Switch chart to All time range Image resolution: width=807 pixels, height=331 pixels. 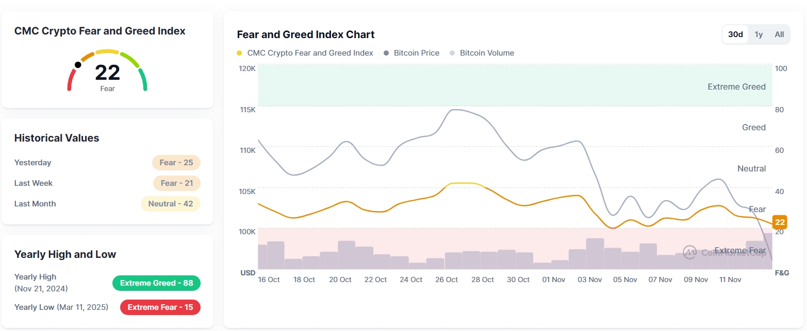click(x=779, y=34)
